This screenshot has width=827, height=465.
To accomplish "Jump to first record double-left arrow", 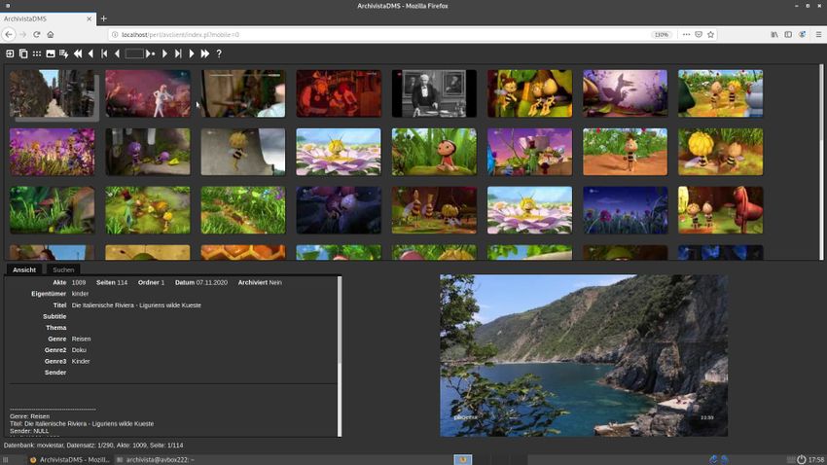I will [78, 54].
